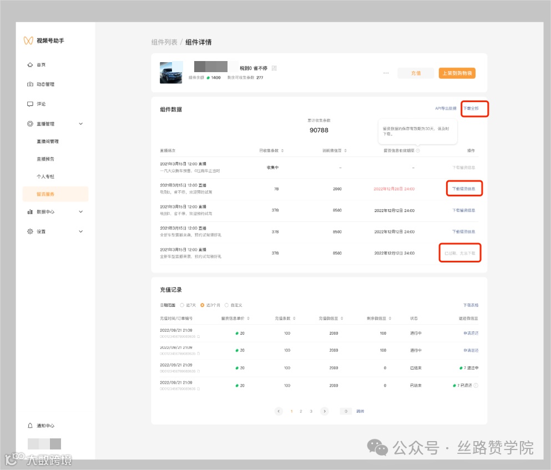Click the info icon next to 已退还

476,386
